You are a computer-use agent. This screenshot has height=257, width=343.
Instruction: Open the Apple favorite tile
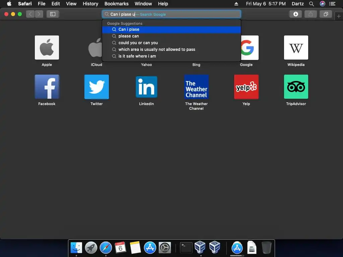click(x=47, y=48)
